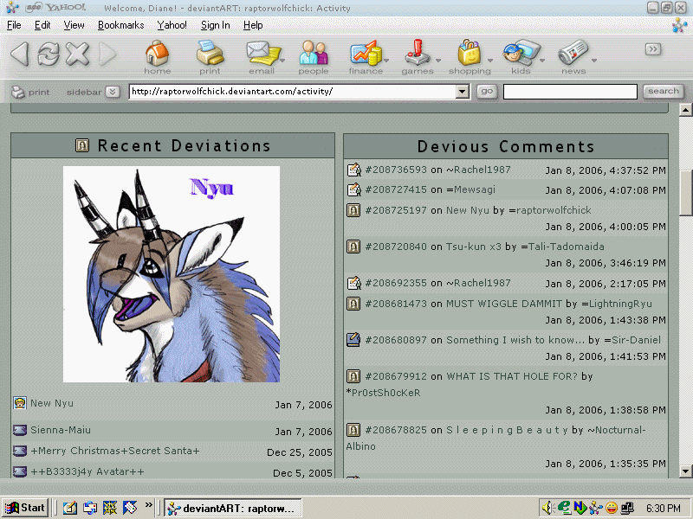Open the Yahoo home toolbar icon
Screen dimensions: 693x519
point(157,57)
